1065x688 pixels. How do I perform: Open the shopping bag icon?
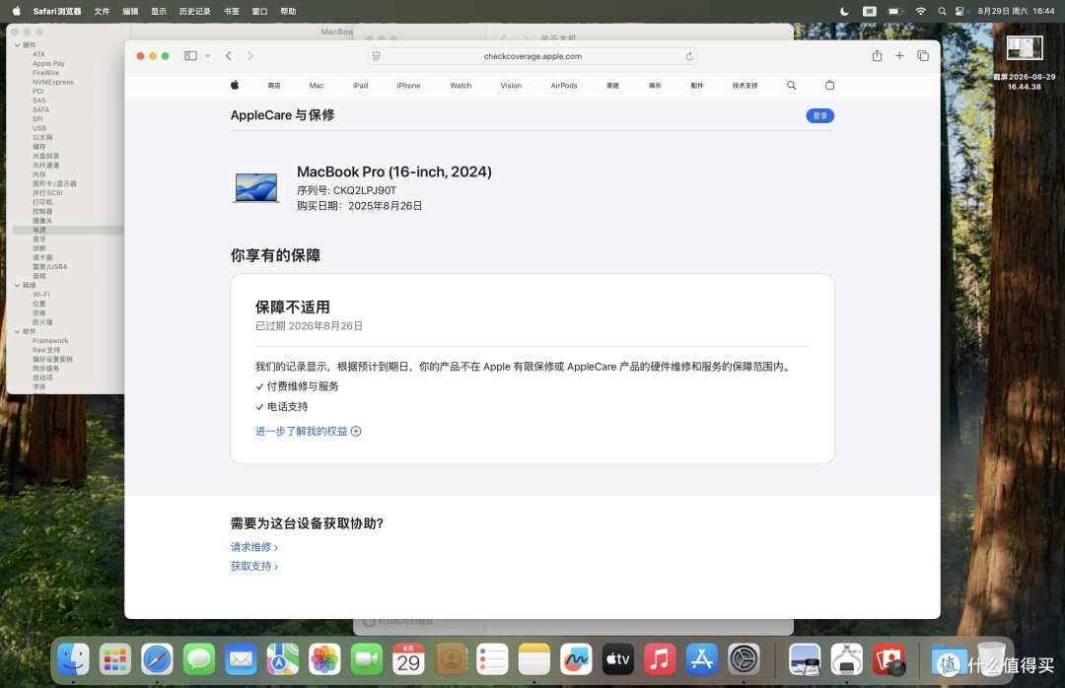829,85
